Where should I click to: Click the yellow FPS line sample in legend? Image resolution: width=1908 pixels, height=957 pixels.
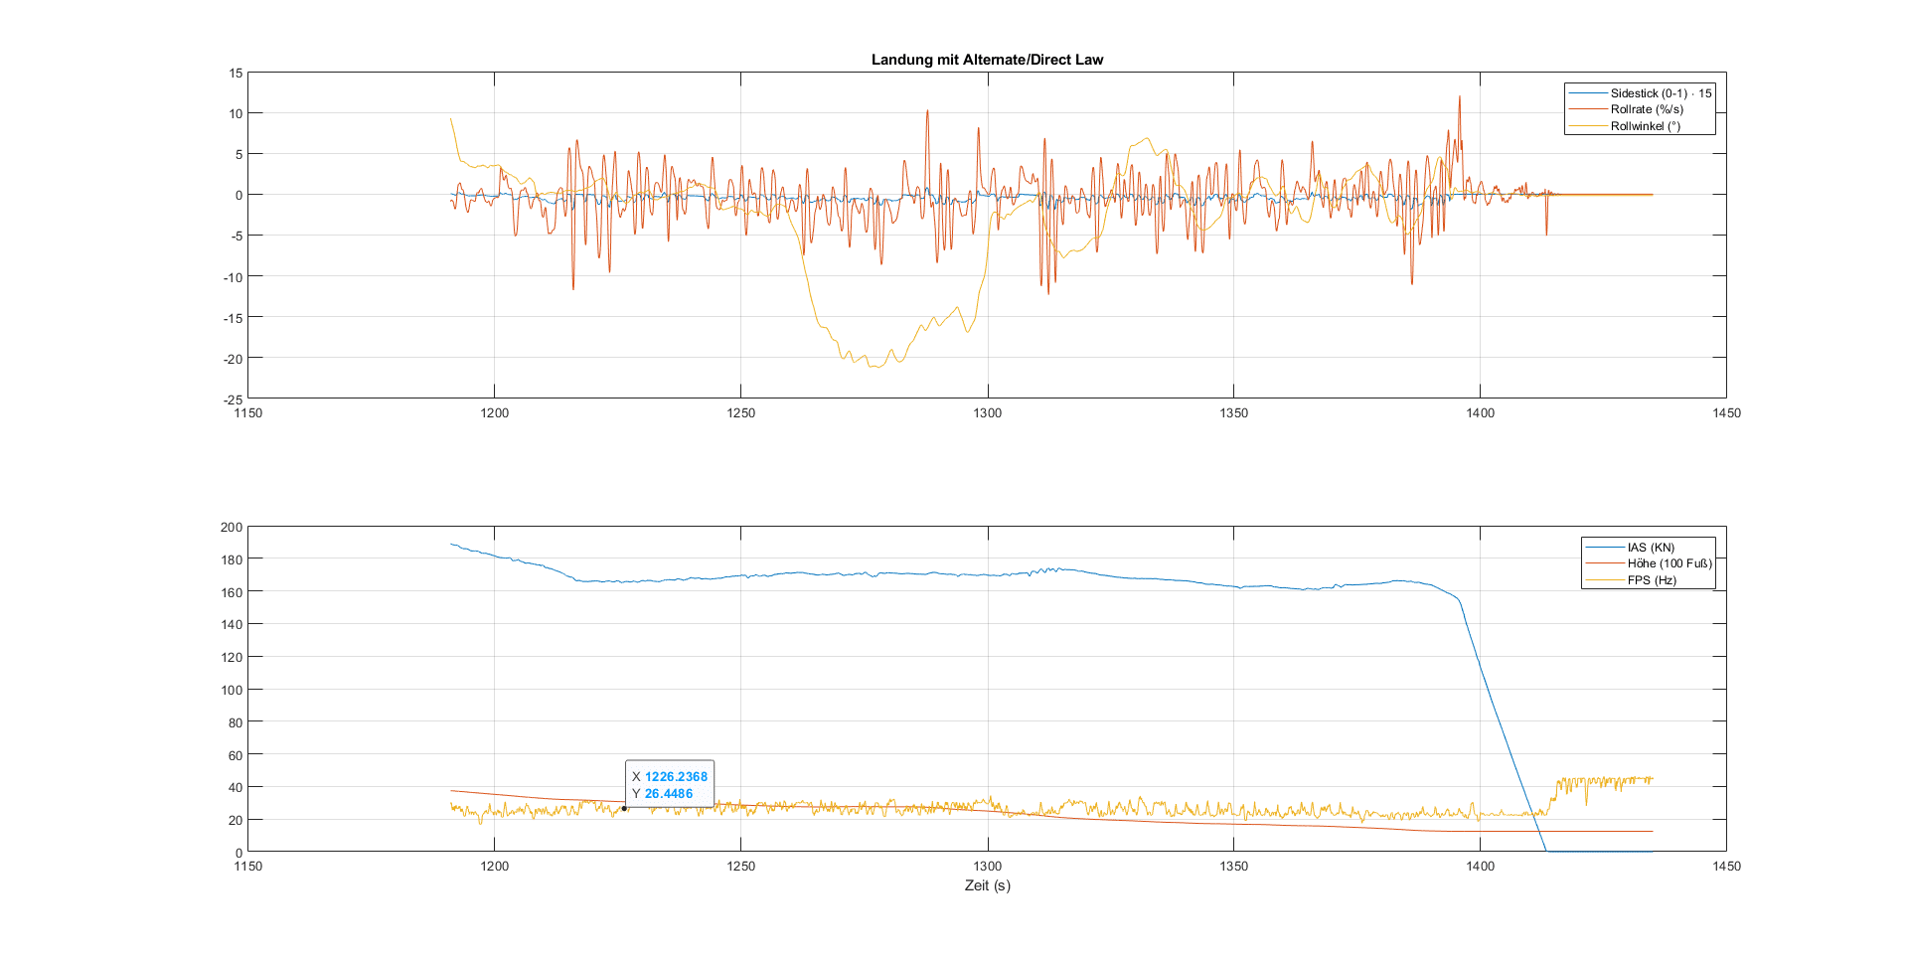pos(1604,580)
